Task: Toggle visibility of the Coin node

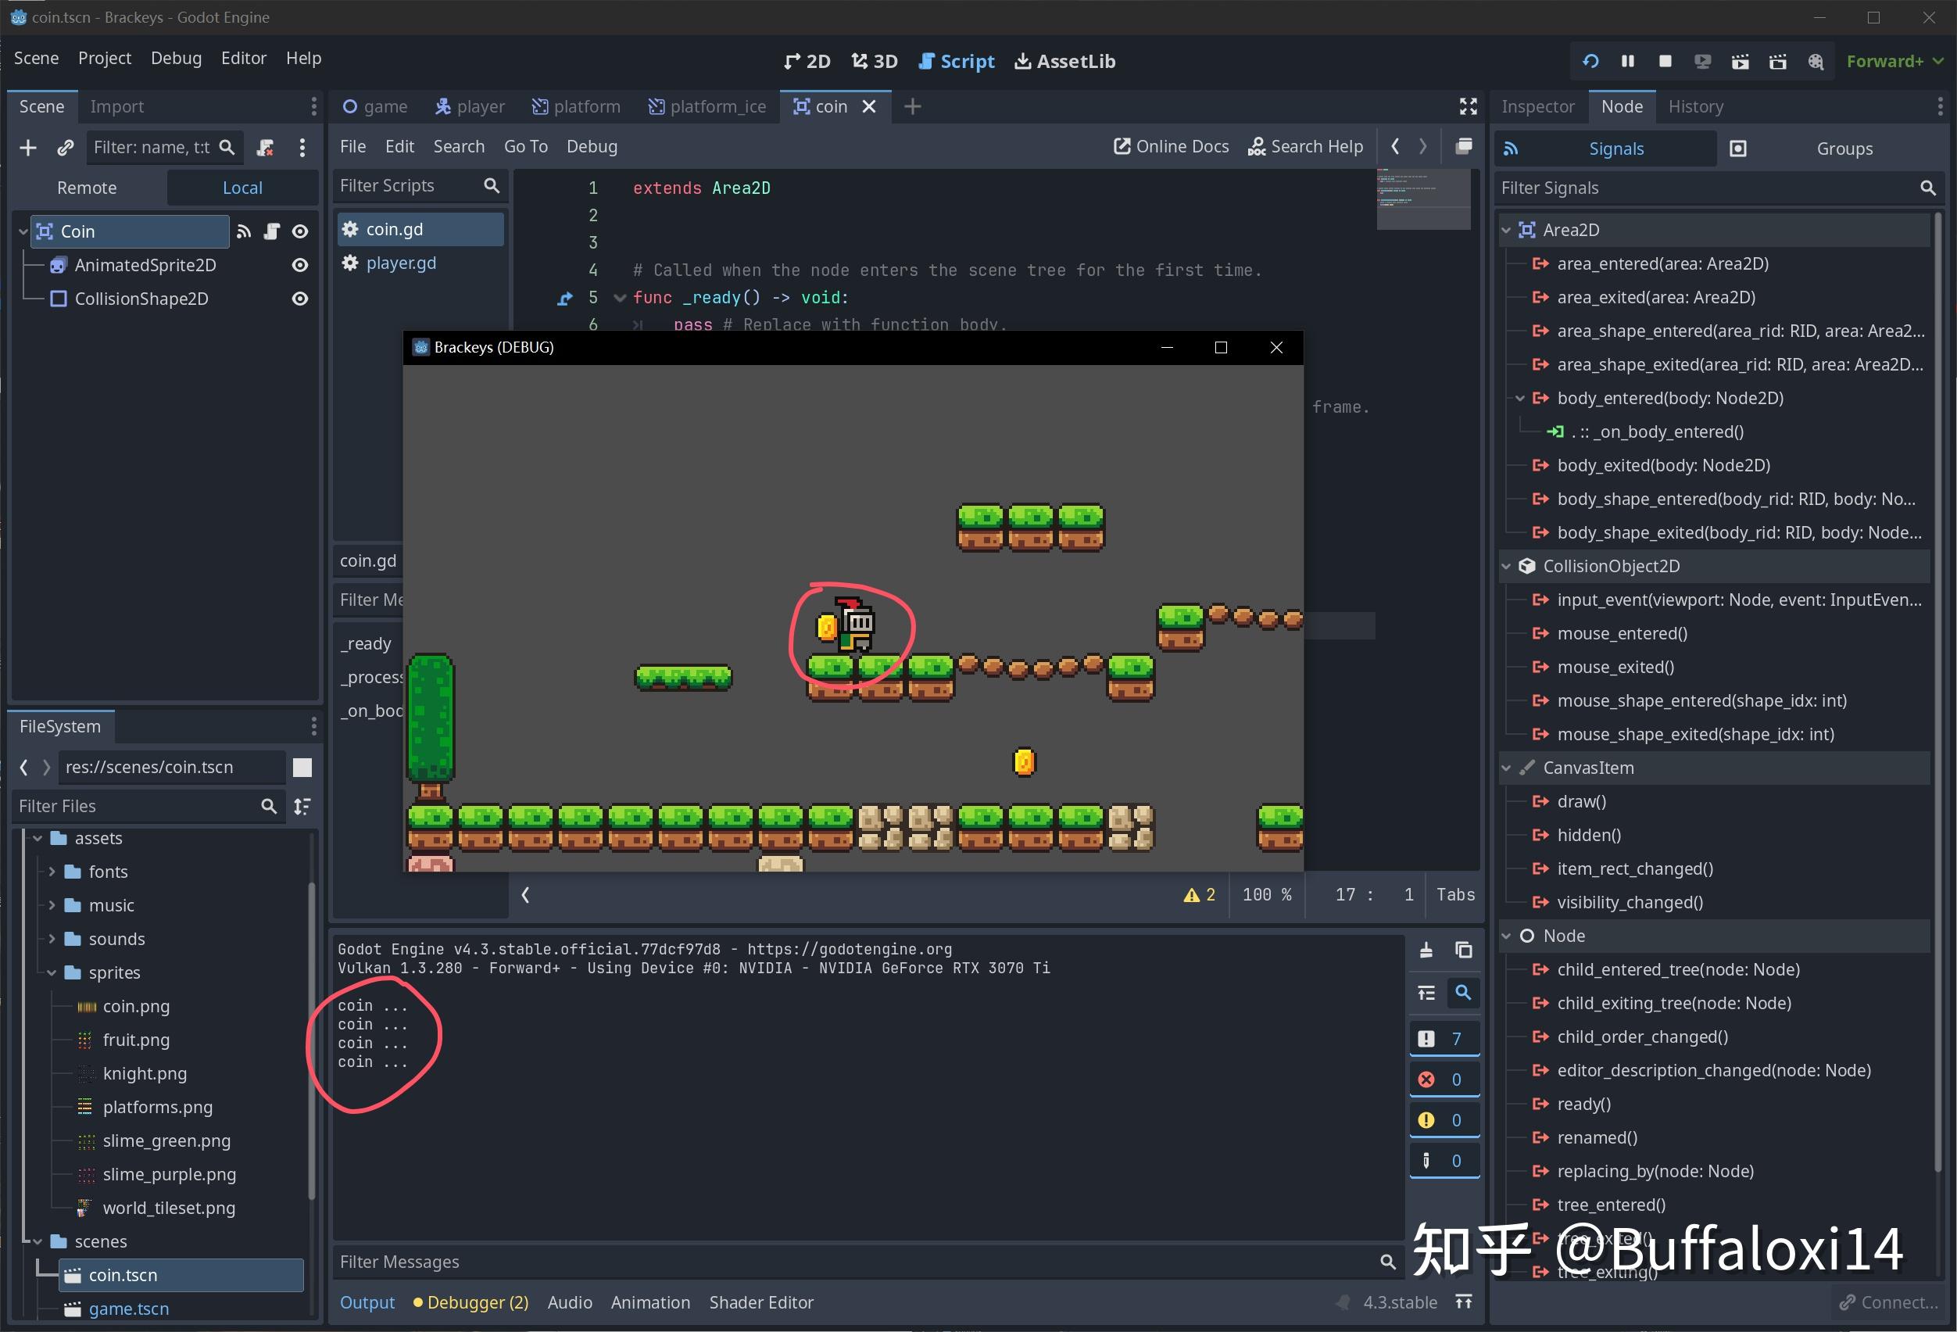Action: [x=300, y=231]
